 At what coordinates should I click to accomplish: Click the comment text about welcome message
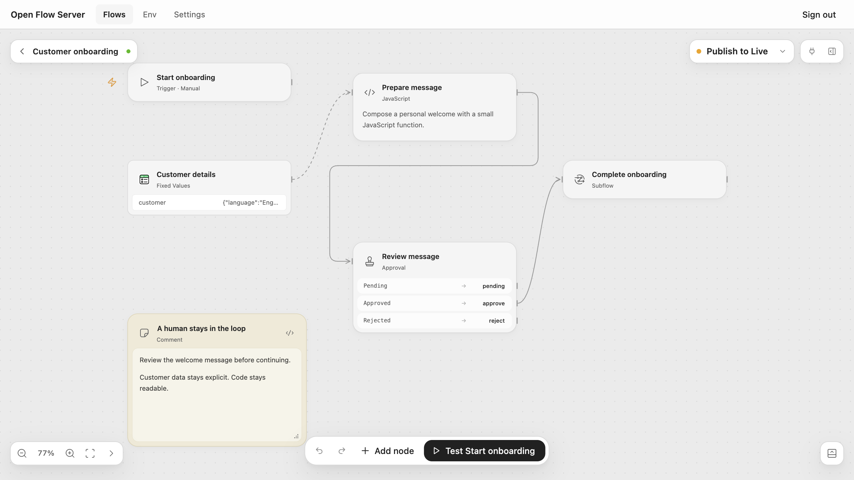215,360
